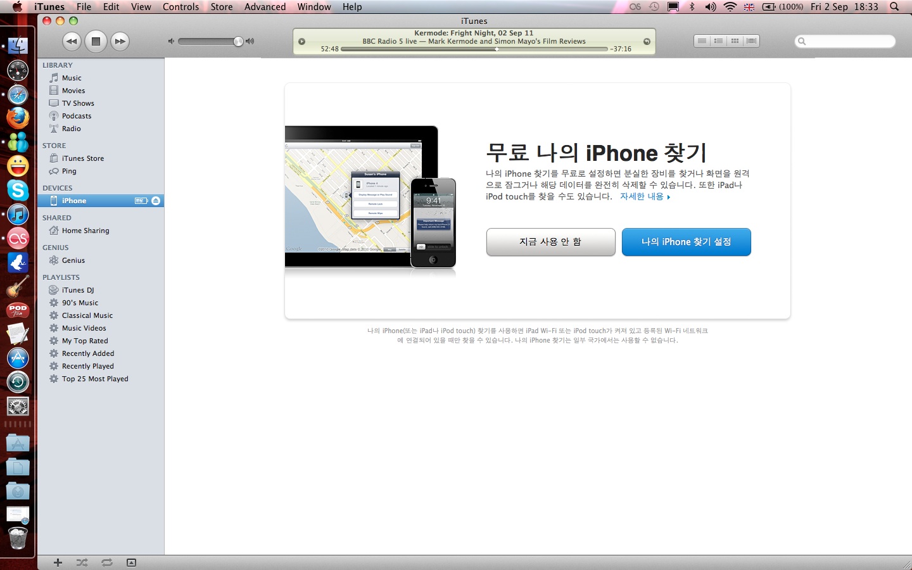Launch Skype from the Dock
Screen dimensions: 912x570
point(18,190)
